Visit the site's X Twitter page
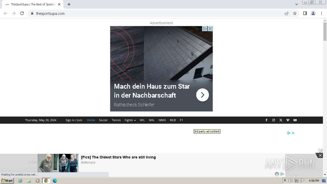 tap(281, 120)
